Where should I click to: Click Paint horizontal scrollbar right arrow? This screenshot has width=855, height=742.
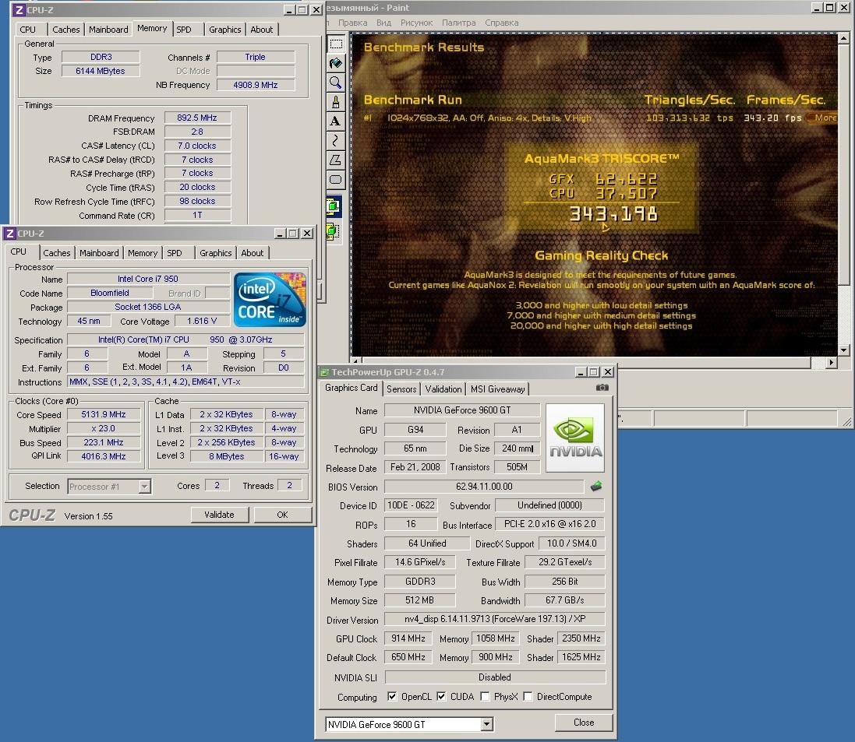[x=832, y=362]
